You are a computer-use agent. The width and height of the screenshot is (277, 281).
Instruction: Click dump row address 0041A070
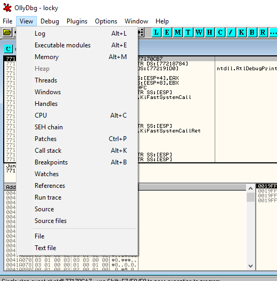pos(19,260)
